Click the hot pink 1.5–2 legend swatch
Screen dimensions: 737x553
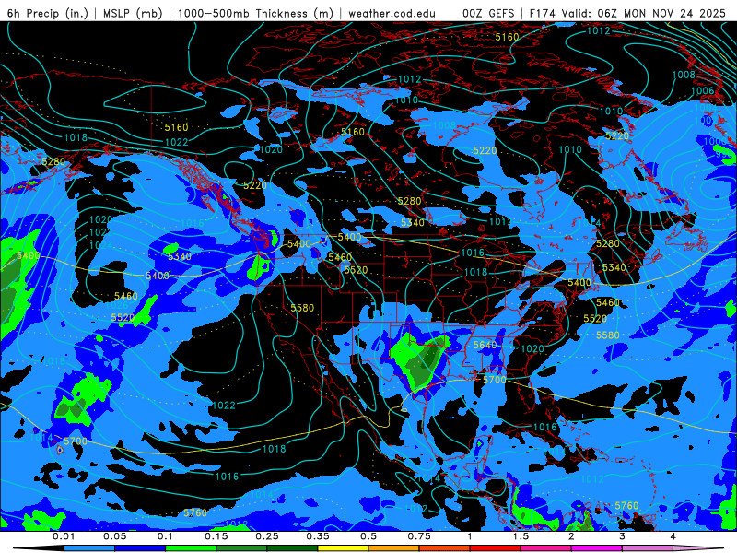point(546,548)
